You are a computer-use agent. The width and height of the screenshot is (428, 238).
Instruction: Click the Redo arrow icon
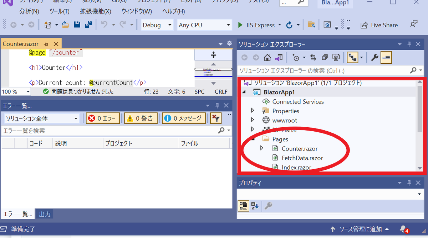[123, 25]
